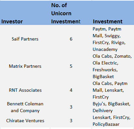Click the Unacademy text in Saif row
Screen dimensions: 134x129
coord(105,50)
